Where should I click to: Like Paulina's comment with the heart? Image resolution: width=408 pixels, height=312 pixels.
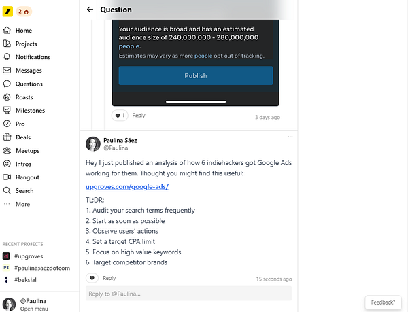[92, 278]
